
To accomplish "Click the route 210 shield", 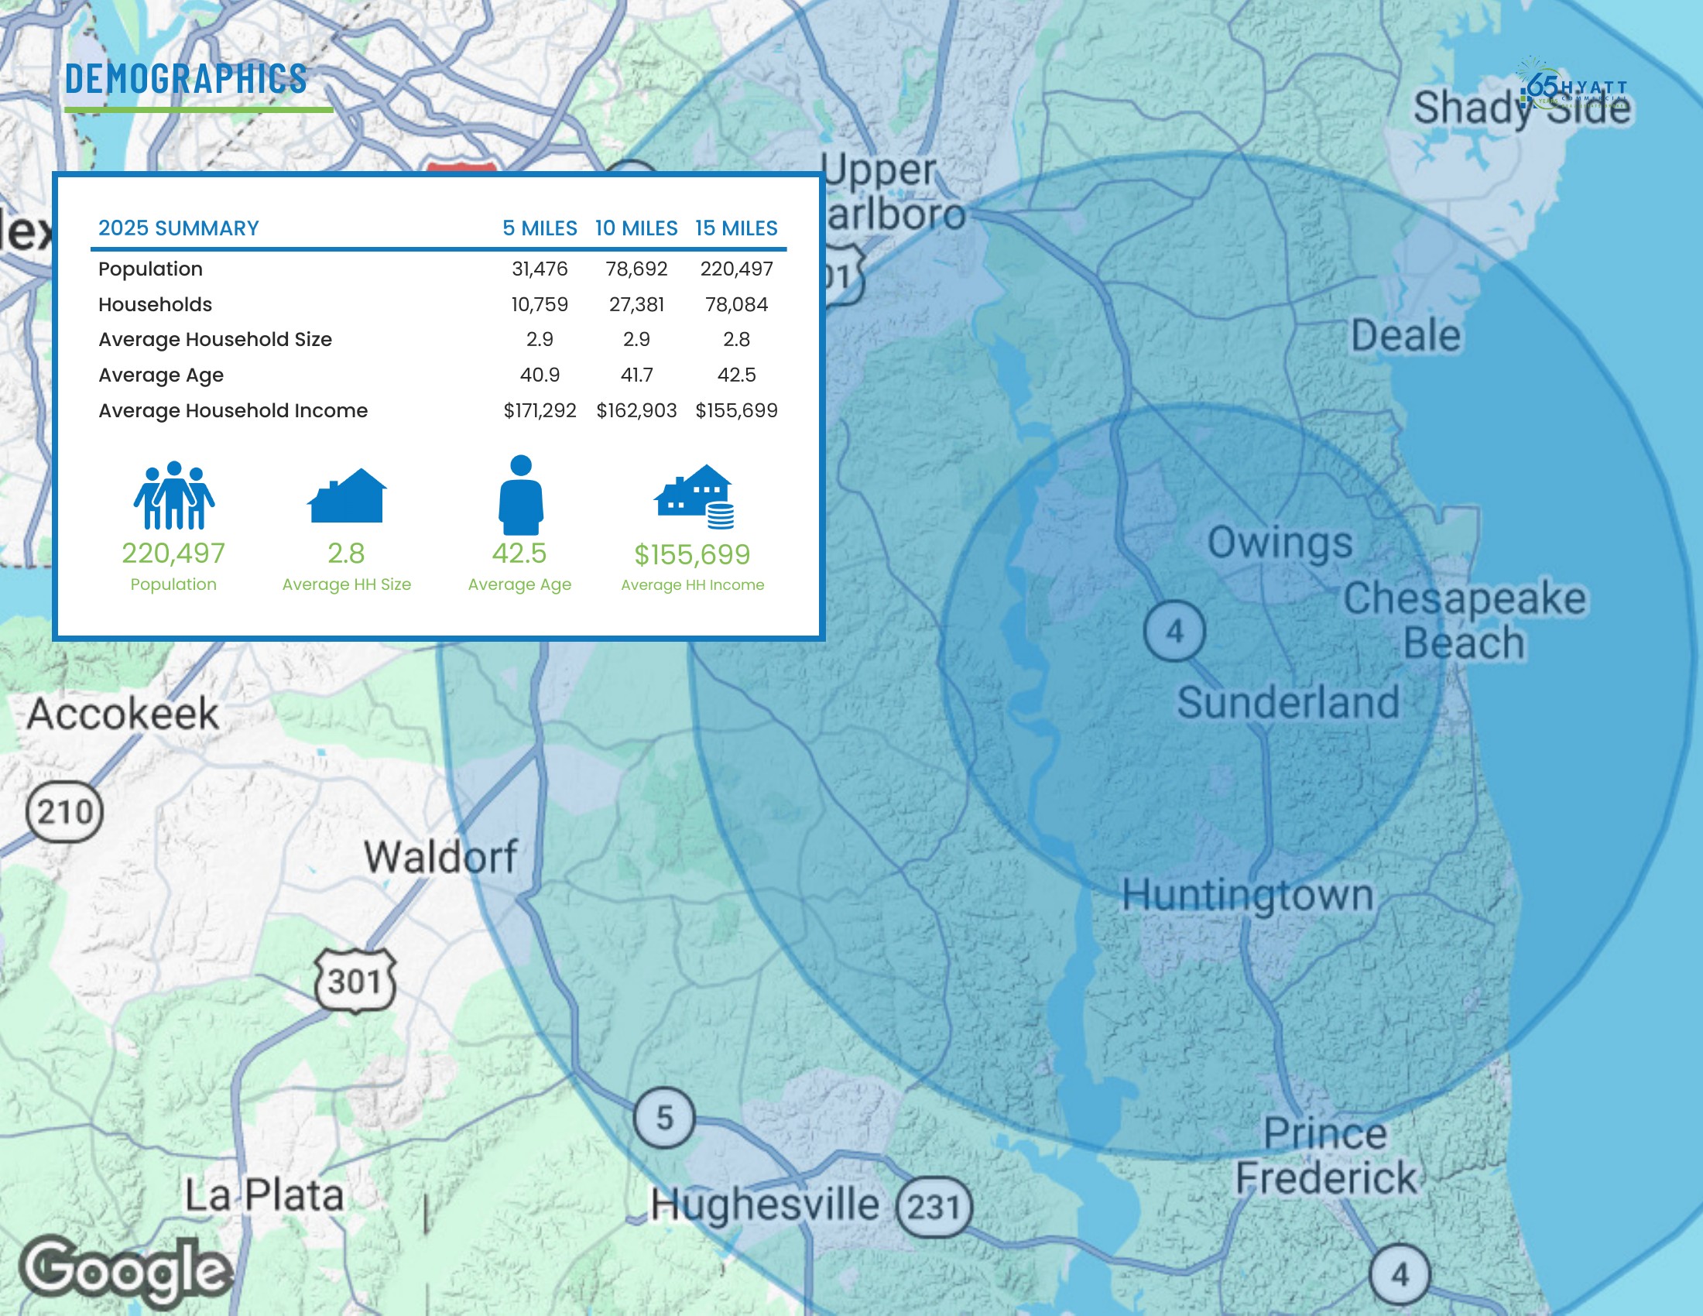I will point(65,811).
